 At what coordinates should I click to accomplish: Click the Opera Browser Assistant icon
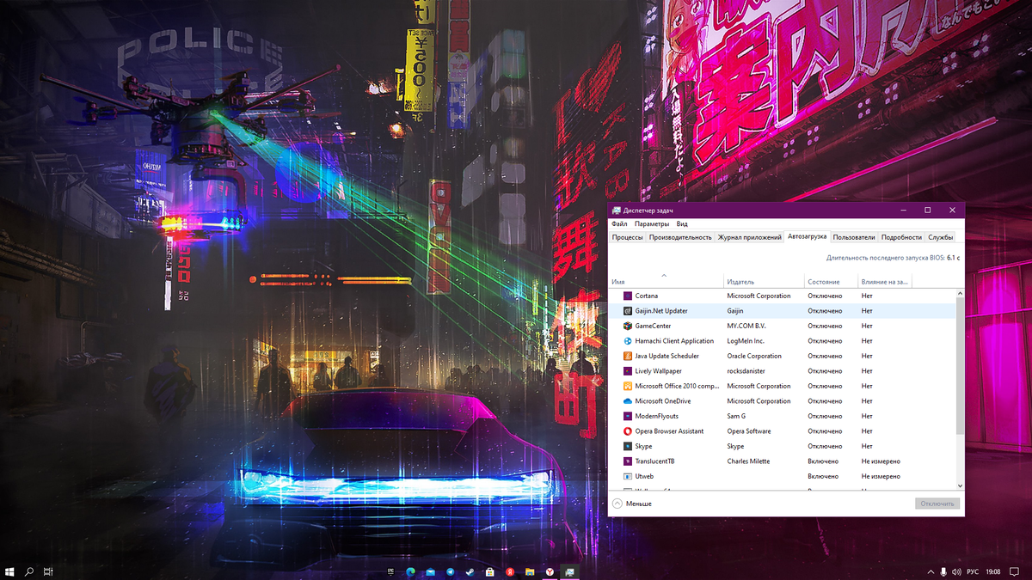tap(628, 431)
